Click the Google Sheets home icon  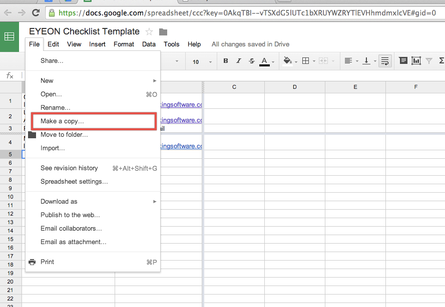9,36
